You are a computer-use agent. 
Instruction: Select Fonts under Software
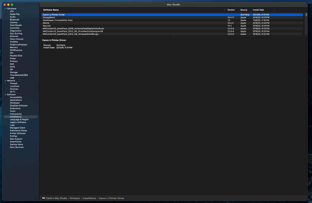click(13, 111)
